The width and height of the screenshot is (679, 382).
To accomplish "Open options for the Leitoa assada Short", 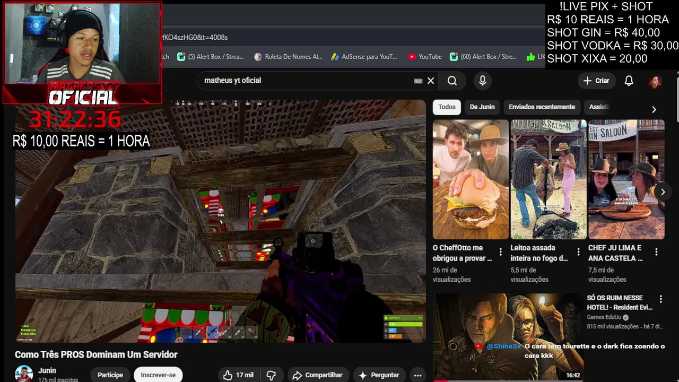I will coord(578,252).
